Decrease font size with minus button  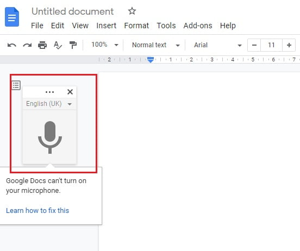point(254,45)
